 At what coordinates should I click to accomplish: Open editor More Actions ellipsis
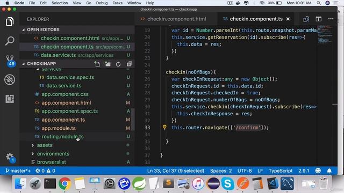point(331,19)
